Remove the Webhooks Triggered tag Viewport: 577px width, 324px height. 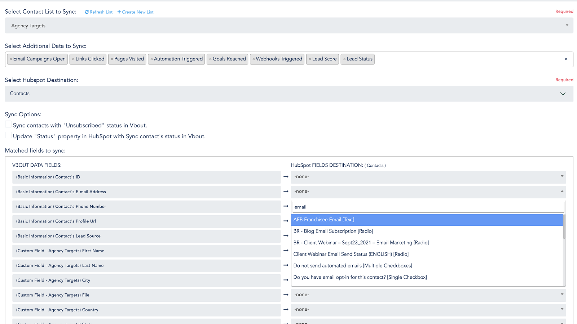pyautogui.click(x=254, y=59)
